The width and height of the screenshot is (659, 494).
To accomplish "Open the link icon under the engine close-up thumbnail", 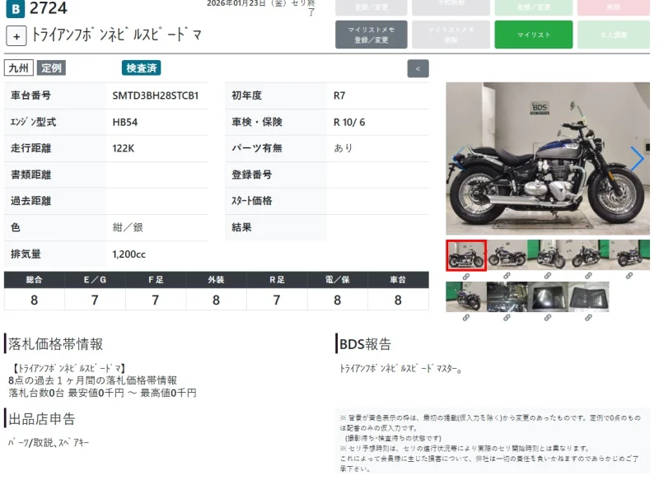I will point(507,318).
